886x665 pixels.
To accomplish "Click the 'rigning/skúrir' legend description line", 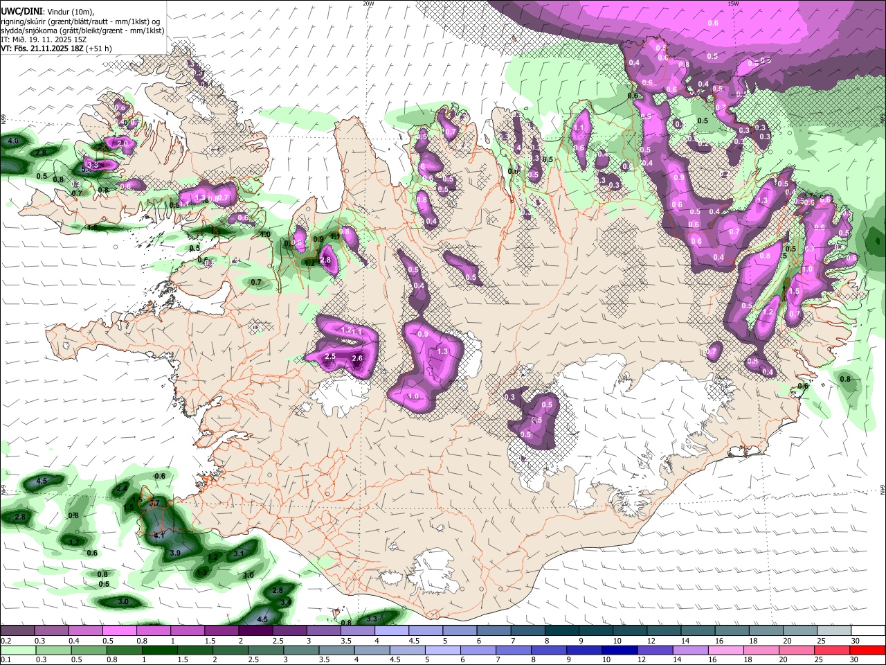I will point(80,21).
